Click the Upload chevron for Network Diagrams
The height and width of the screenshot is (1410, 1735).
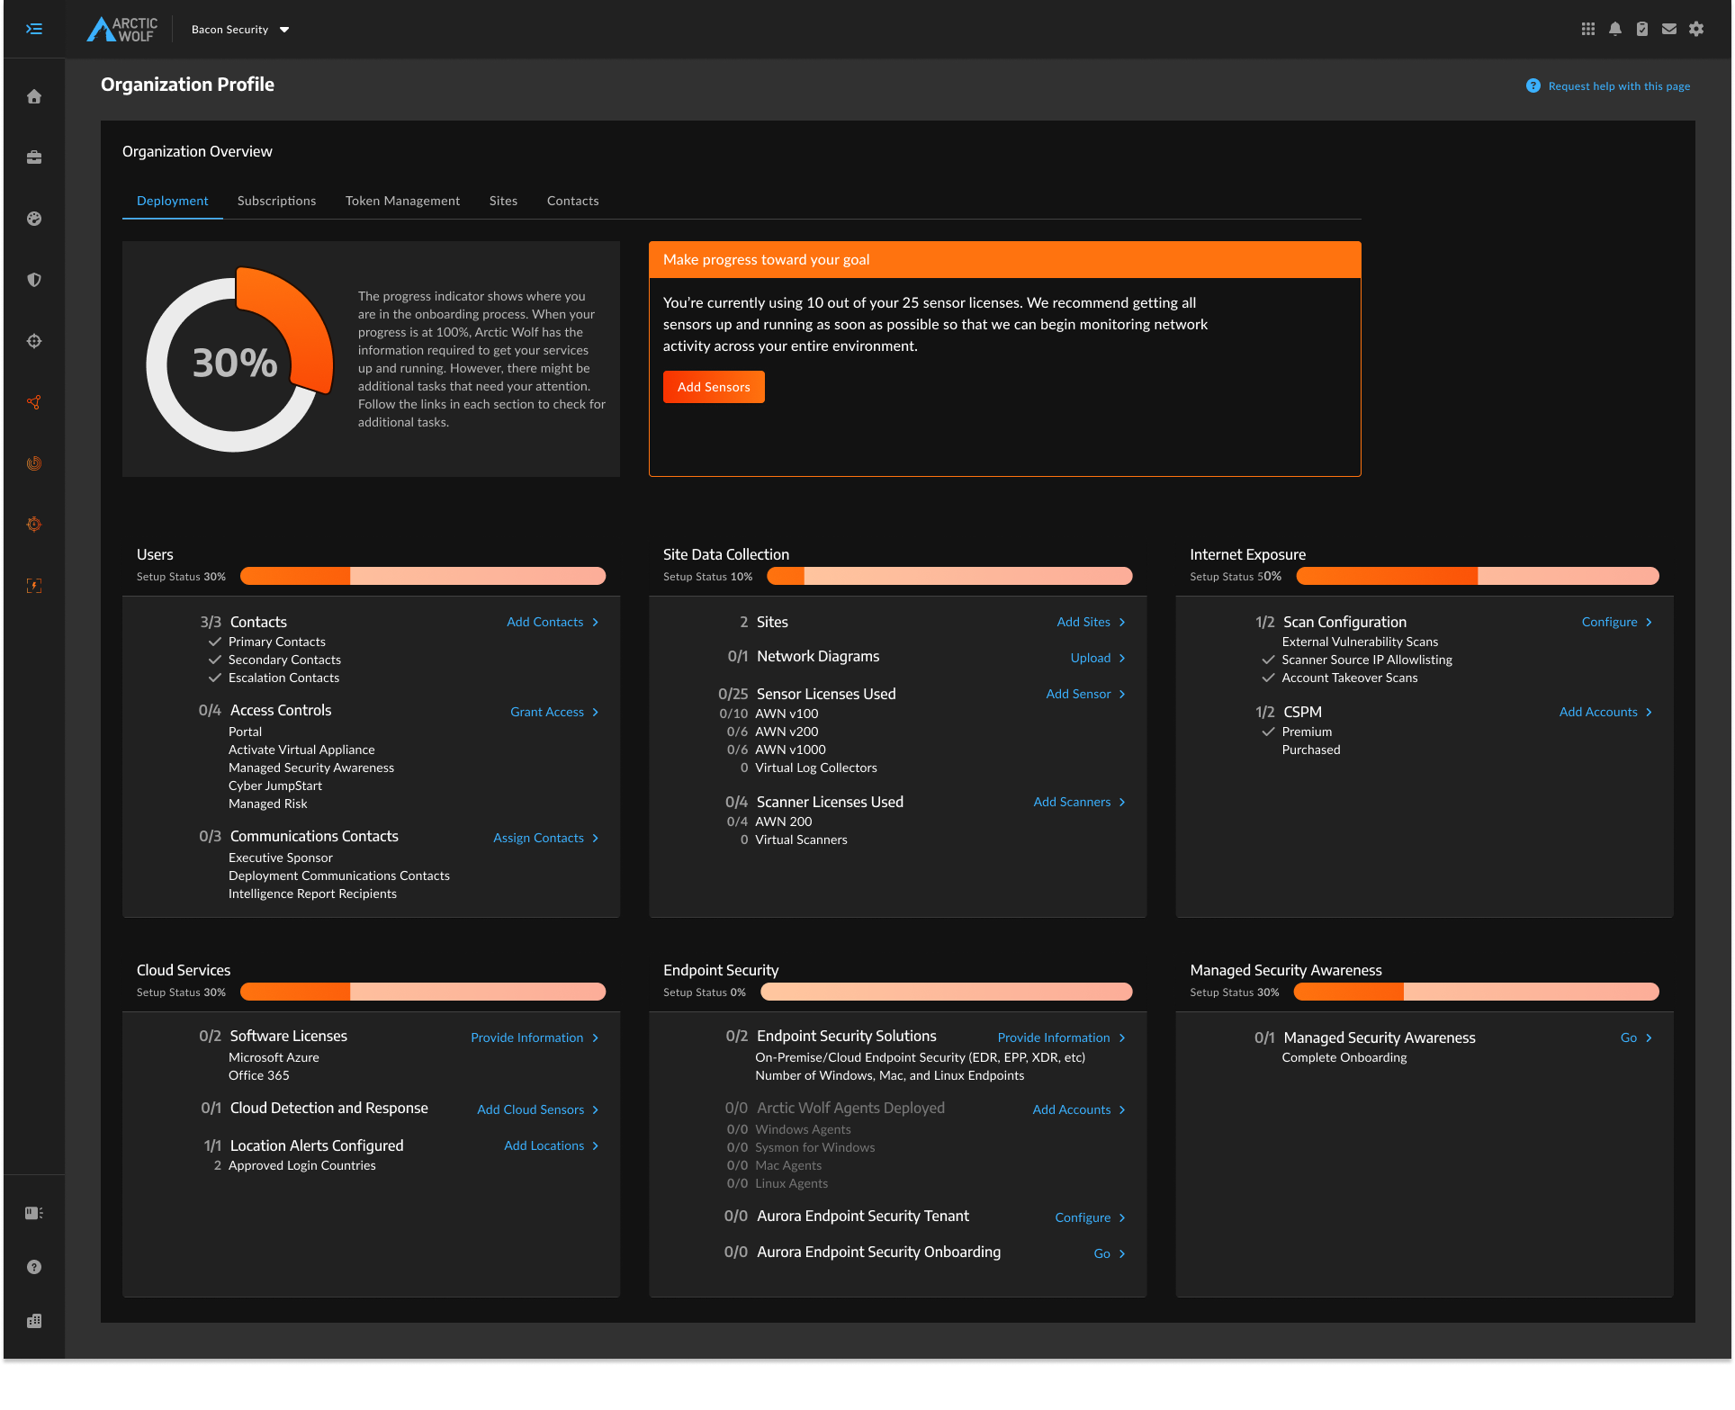[x=1122, y=658]
